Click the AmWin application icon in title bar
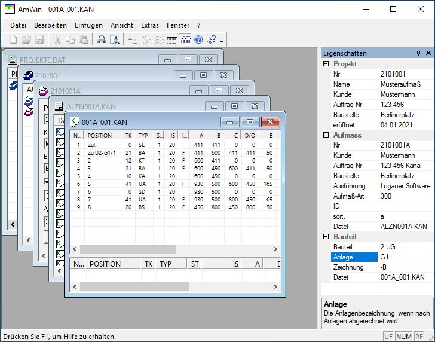This screenshot has height=342, width=435. [x=10, y=9]
